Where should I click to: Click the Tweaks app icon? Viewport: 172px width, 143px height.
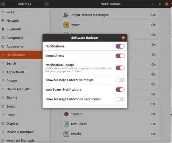[66, 134]
